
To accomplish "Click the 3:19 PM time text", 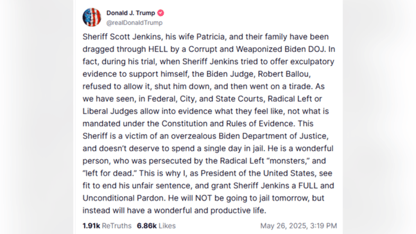I will coord(324,226).
